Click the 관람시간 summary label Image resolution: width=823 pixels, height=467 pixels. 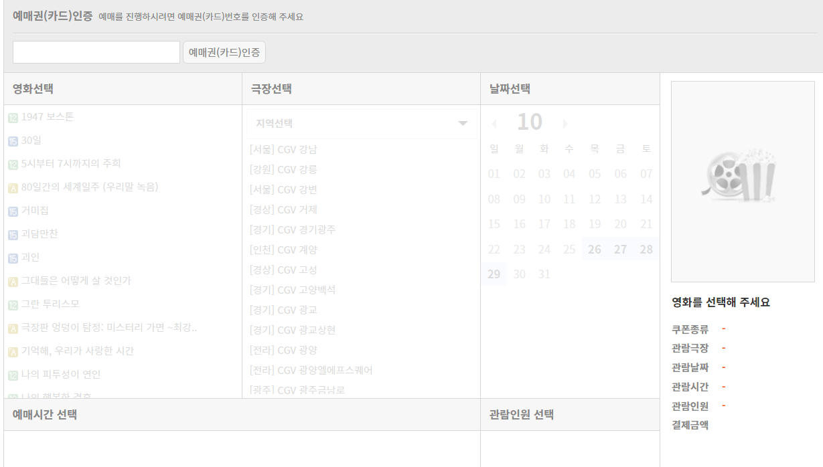tap(690, 387)
